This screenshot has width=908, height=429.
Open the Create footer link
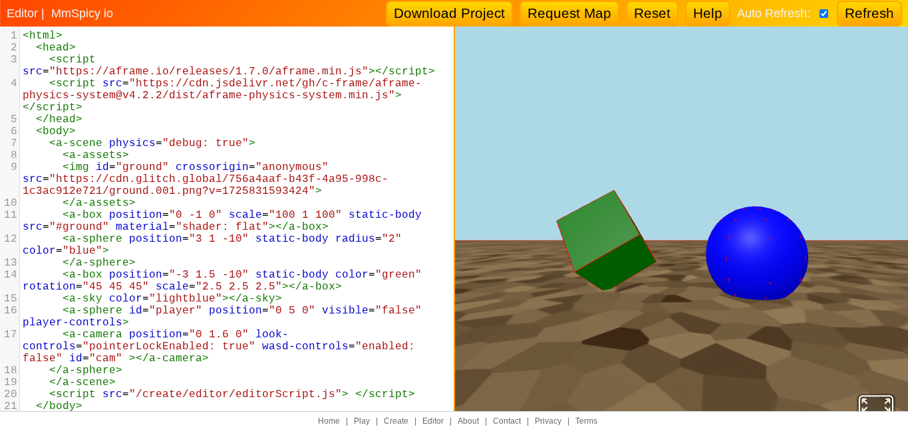396,421
